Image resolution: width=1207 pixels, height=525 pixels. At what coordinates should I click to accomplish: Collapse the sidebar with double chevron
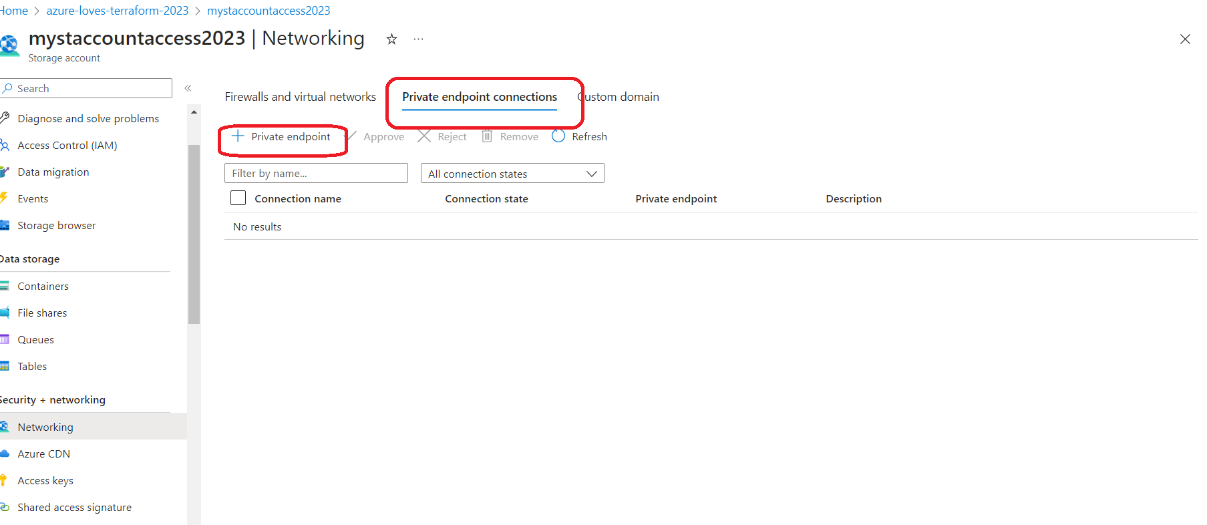point(188,88)
